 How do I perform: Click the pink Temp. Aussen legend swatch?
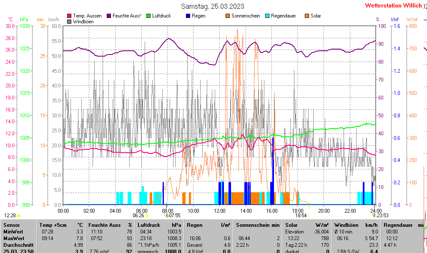click(x=69, y=16)
